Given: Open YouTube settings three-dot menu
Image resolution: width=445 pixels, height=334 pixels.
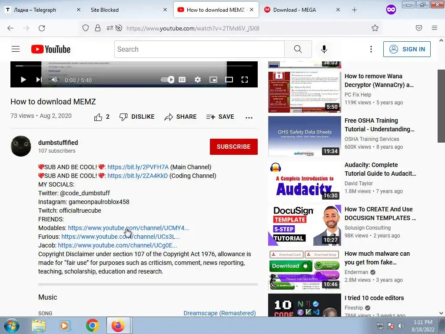Looking at the screenshot, I should tap(371, 49).
